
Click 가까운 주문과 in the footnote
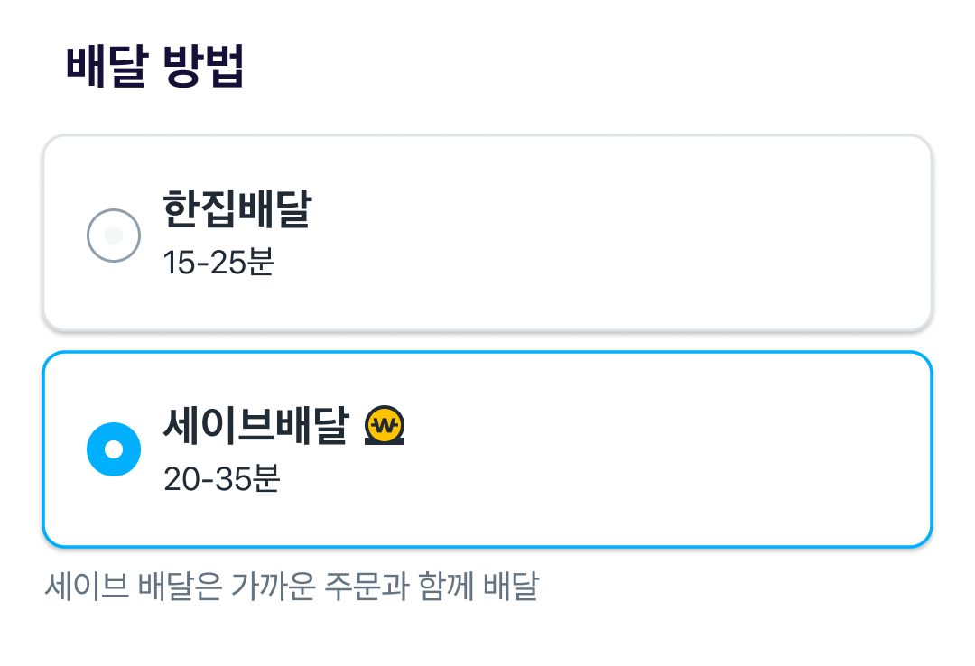[320, 586]
